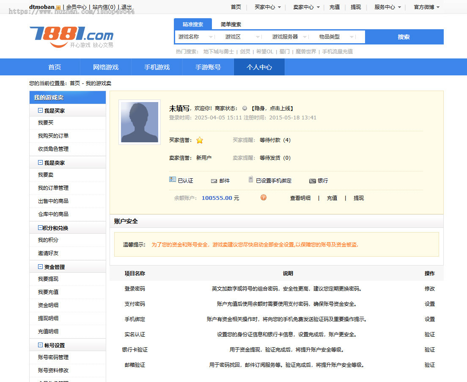Click hot search 地下城与勇士

tap(218, 51)
